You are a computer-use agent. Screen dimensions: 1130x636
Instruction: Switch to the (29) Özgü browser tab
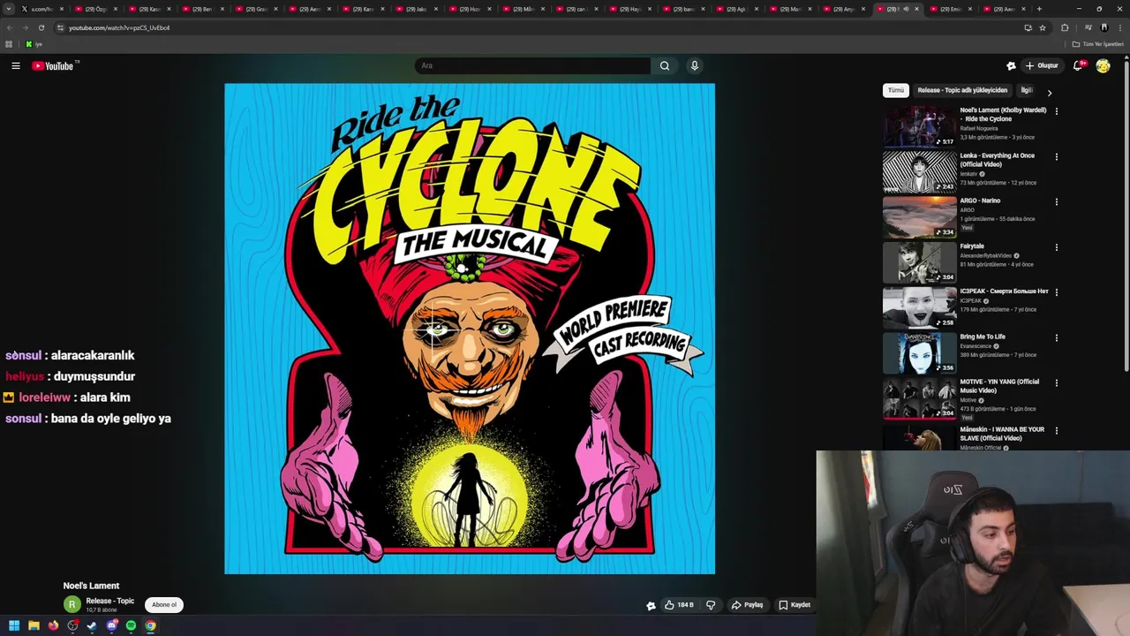click(x=94, y=9)
